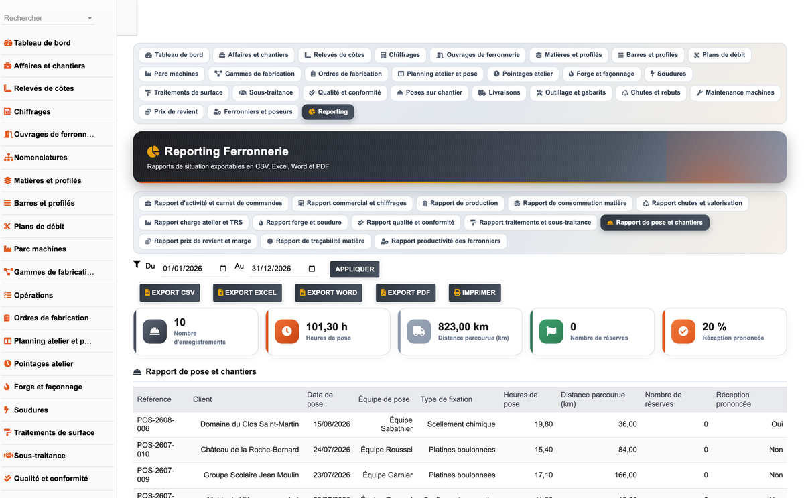
Task: Click the Soudures sidebar bolt icon
Action: (8, 410)
